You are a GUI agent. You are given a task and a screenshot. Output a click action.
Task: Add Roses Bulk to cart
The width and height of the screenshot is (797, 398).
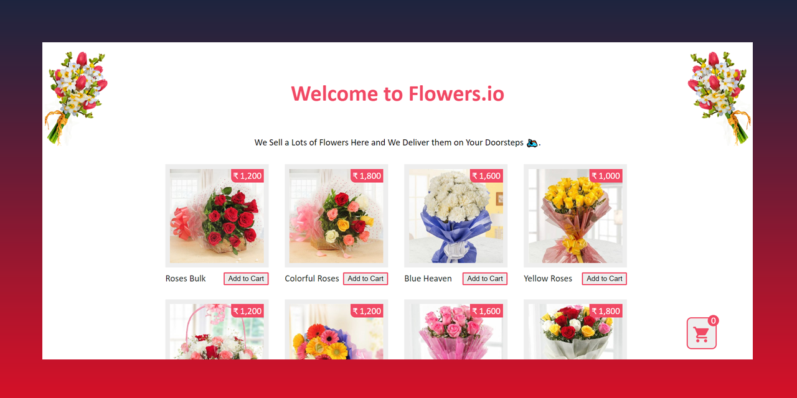(x=246, y=279)
